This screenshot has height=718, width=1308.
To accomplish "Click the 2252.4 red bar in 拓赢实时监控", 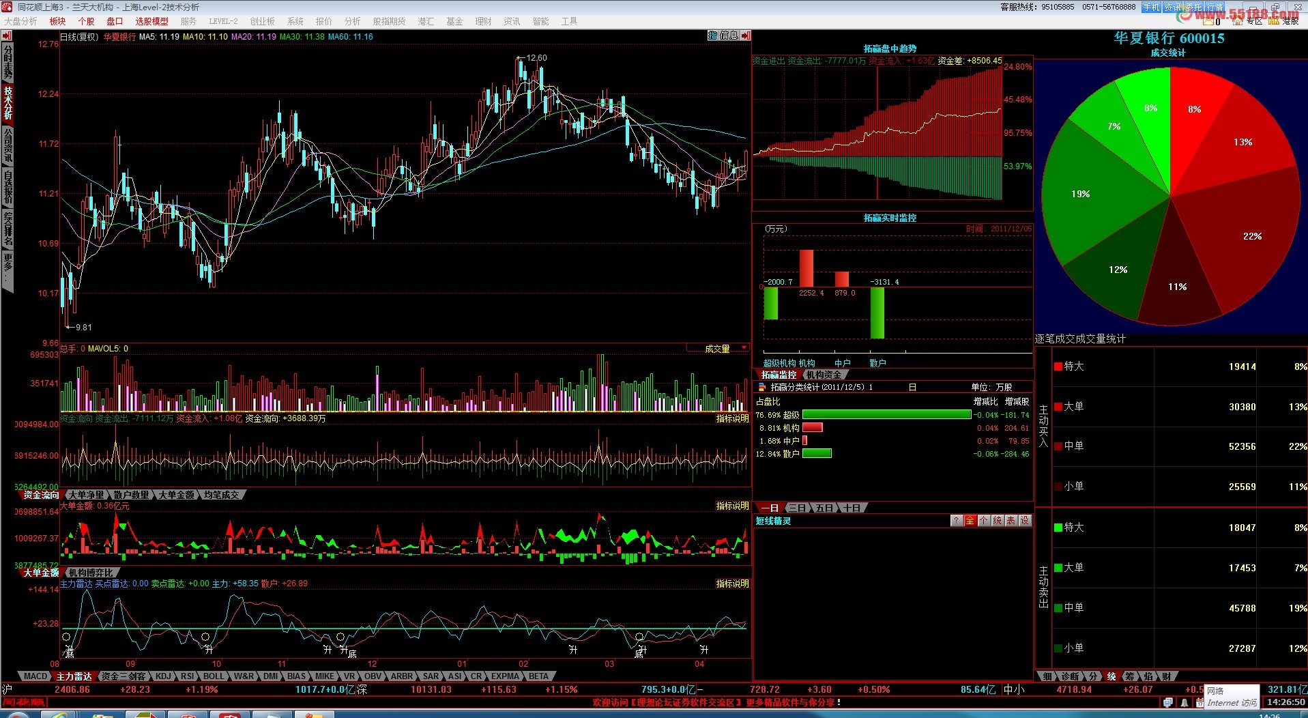I will tap(806, 268).
